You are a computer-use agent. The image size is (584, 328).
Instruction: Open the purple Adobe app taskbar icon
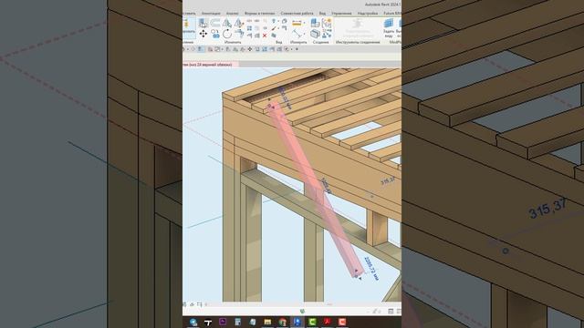point(223,322)
